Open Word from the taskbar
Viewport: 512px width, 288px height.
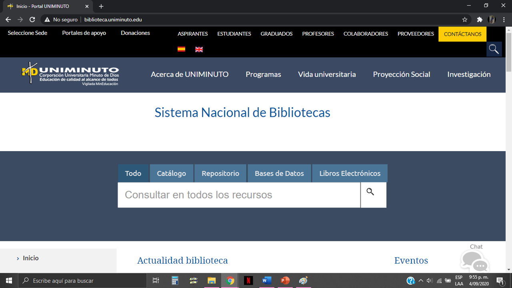click(x=267, y=280)
